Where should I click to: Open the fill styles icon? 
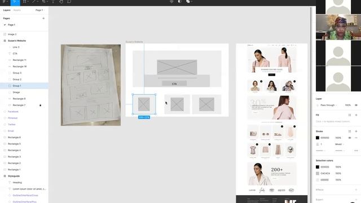tap(350, 115)
